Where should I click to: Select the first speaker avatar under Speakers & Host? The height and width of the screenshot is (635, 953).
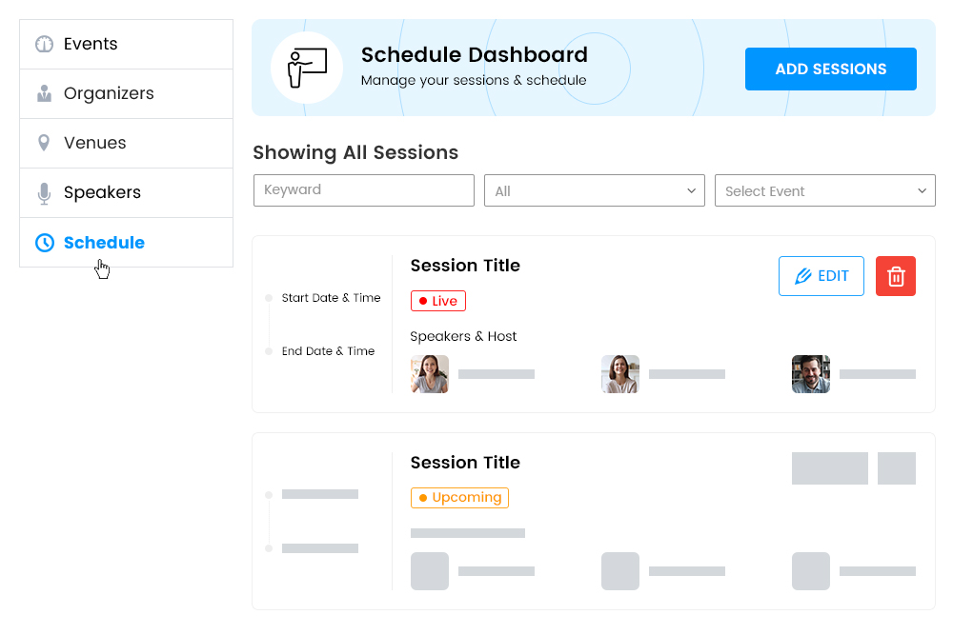coord(429,373)
